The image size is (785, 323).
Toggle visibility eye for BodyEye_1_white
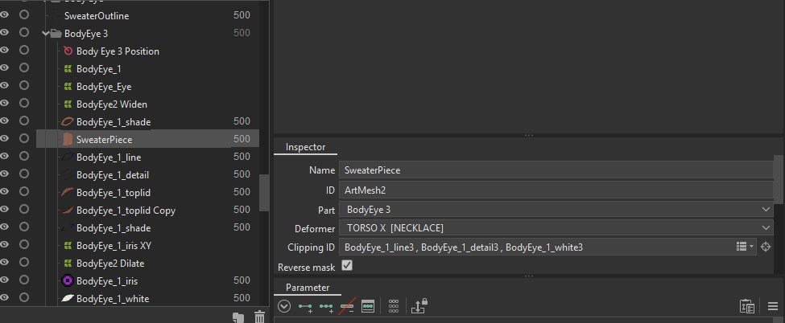tap(5, 297)
